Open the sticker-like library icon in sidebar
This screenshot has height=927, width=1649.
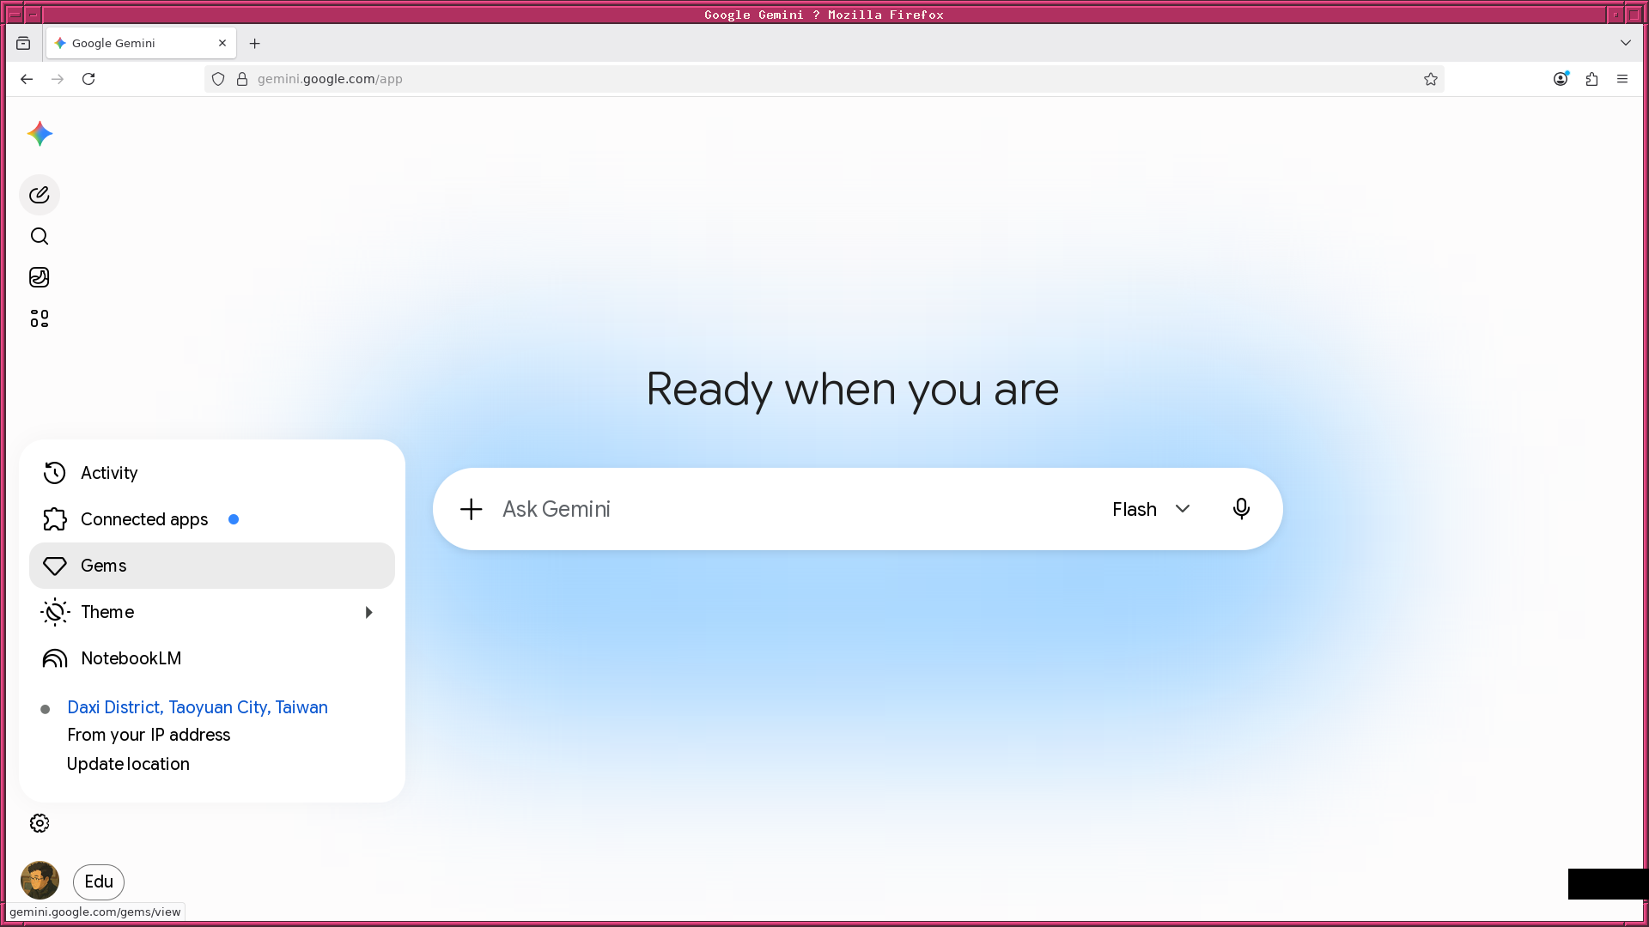(40, 277)
